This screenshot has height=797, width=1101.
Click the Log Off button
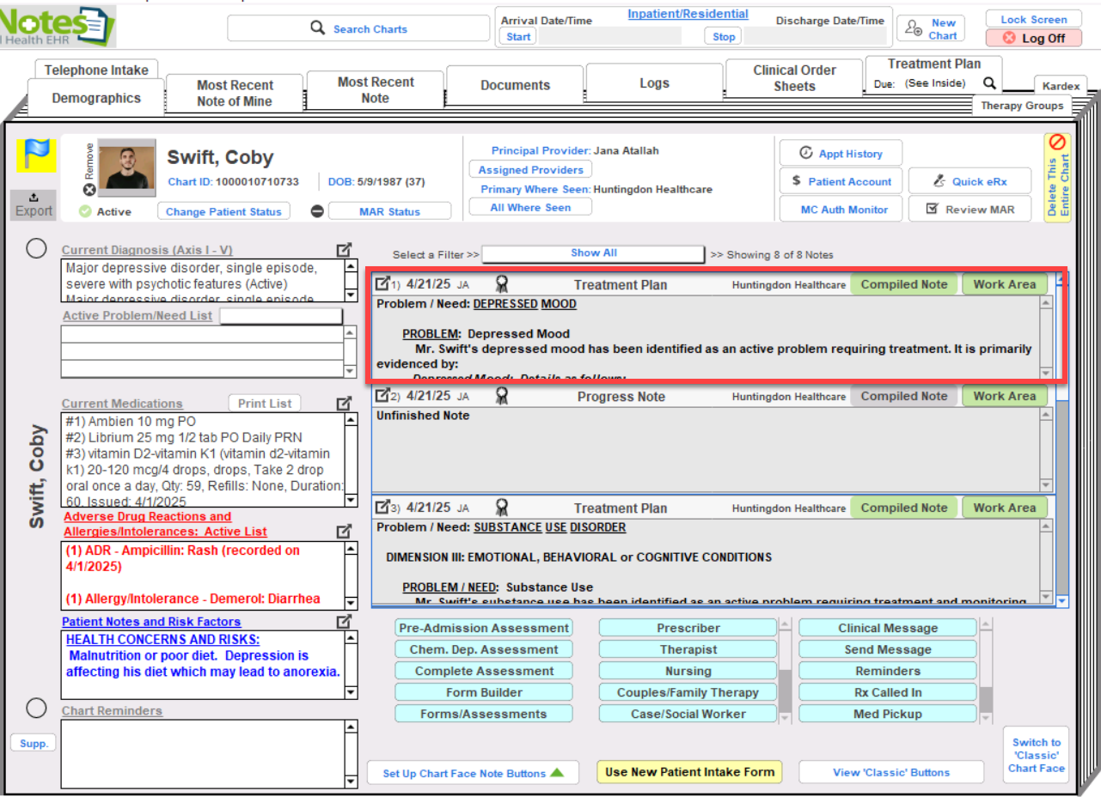pyautogui.click(x=1034, y=38)
